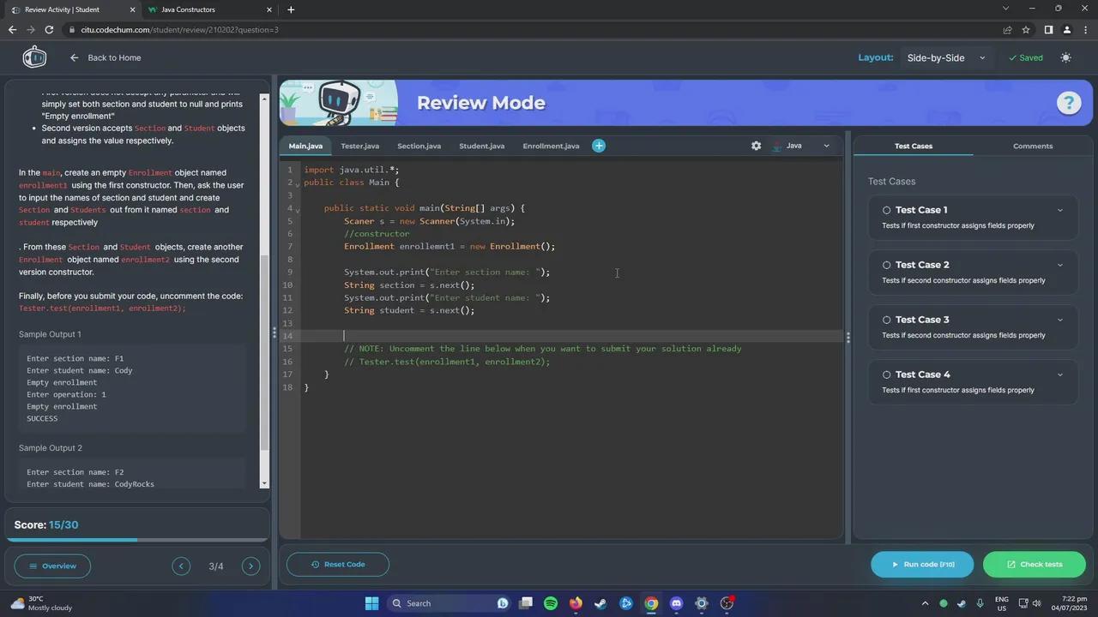Open editor settings gear icon
The image size is (1098, 617).
756,146
